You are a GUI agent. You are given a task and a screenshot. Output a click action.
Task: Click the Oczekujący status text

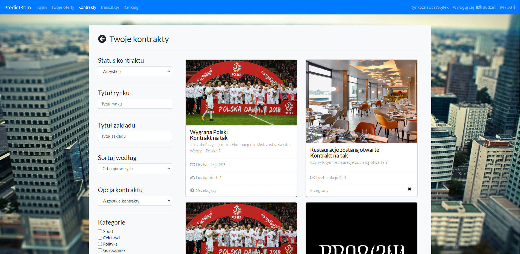coord(206,190)
